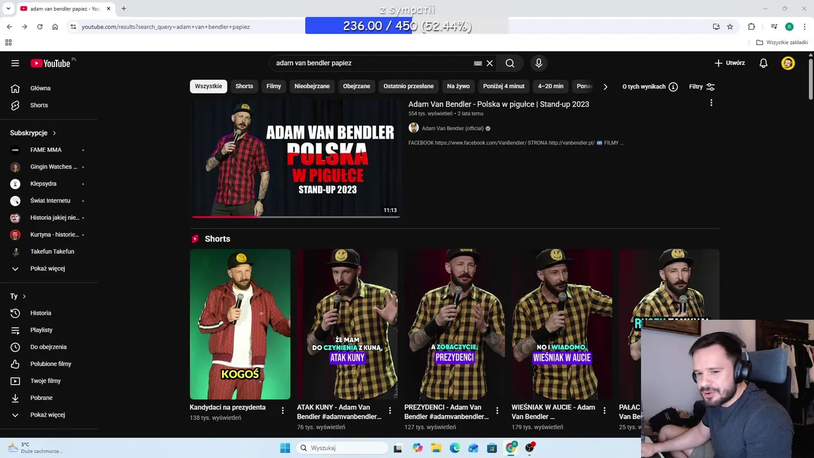Expand Pokaż więcej under Ty section

coord(48,415)
